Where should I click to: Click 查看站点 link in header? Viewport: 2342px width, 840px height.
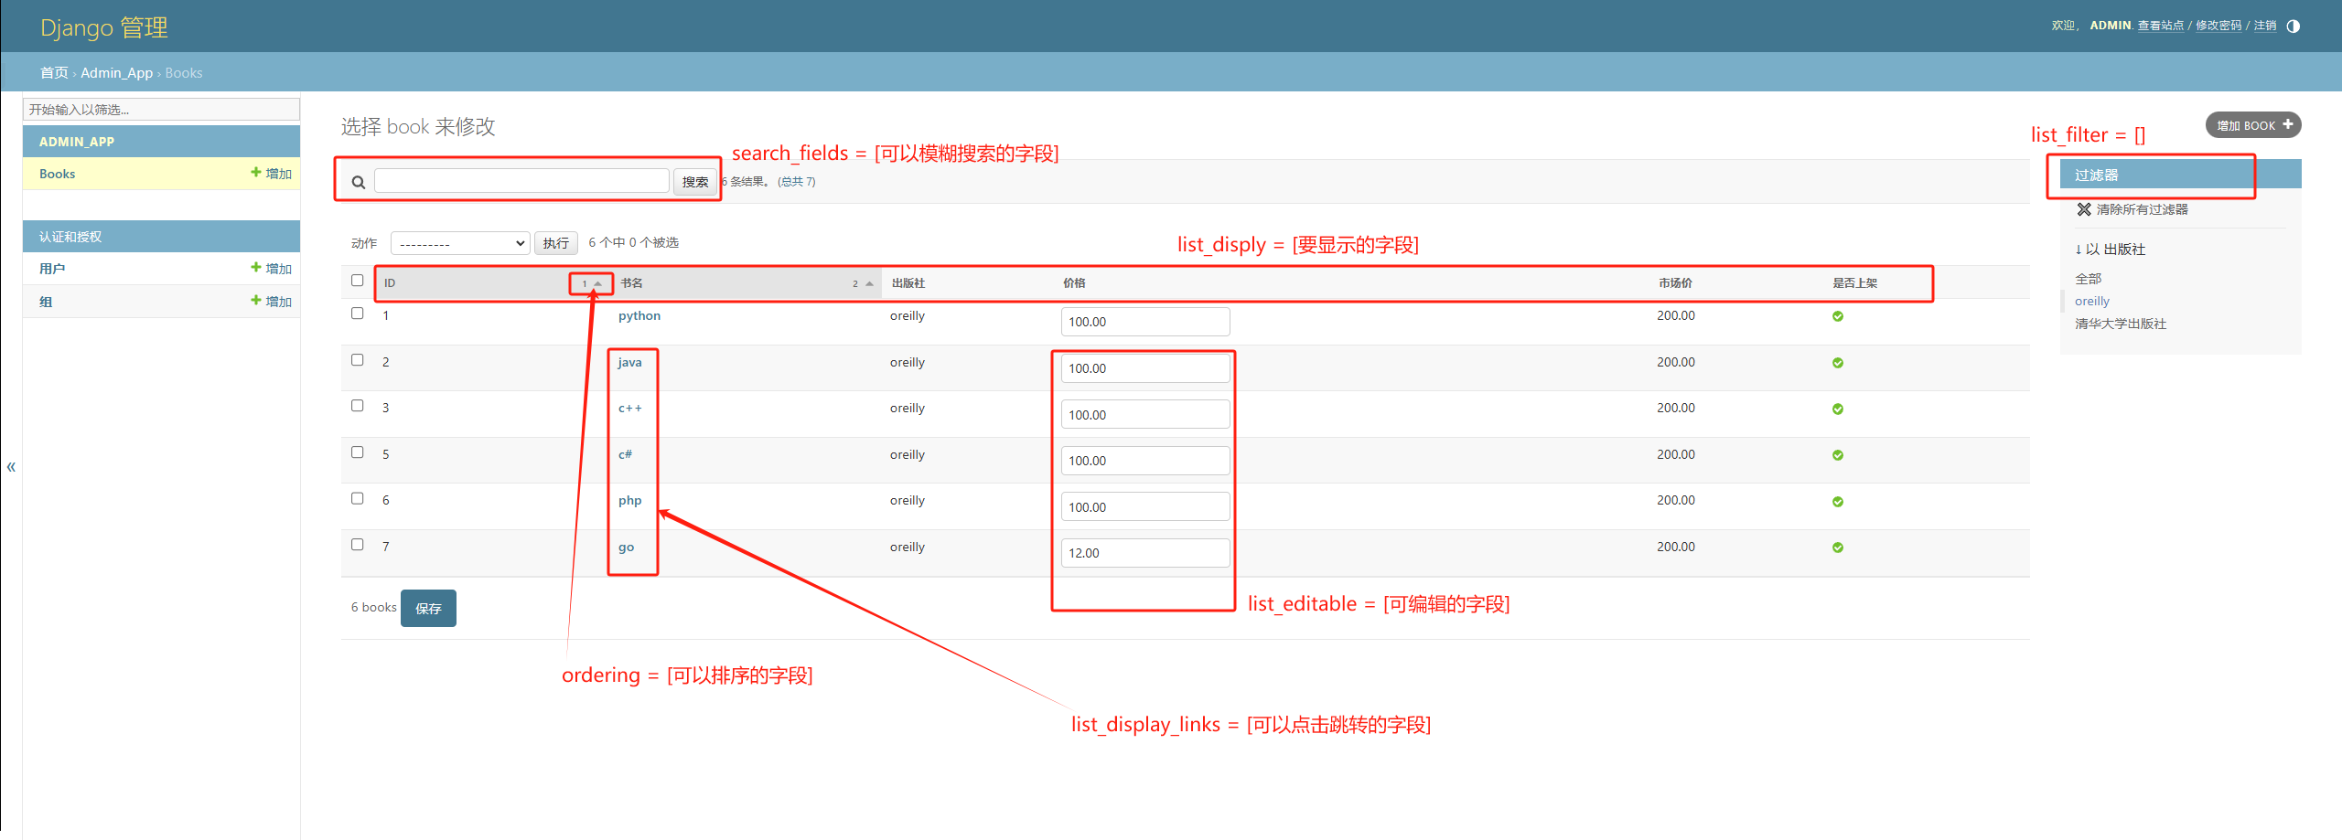point(2161,26)
